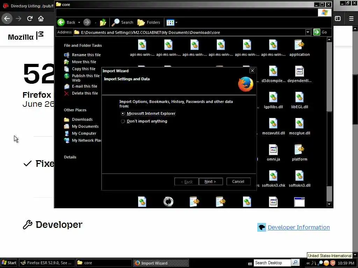Close the Import Wizard with X
This screenshot has height=268, width=358.
click(x=252, y=70)
